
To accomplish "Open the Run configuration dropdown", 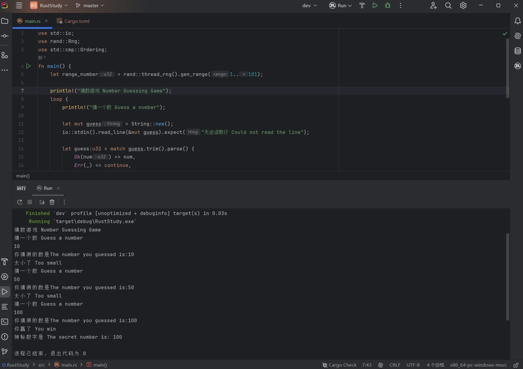I will (341, 5).
